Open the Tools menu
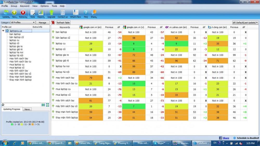The width and height of the screenshot is (260, 146). point(54,6)
